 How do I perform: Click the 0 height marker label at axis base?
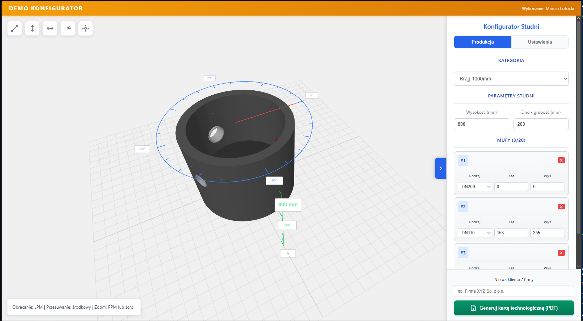click(288, 253)
